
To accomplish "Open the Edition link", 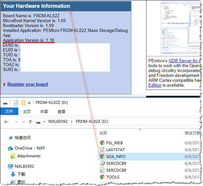I will (155, 85).
